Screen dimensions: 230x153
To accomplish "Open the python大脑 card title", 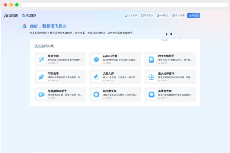I will (110, 56).
